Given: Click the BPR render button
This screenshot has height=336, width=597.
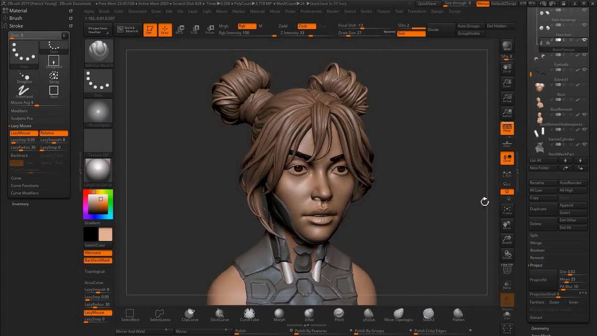Looking at the screenshot, I should tap(507, 46).
